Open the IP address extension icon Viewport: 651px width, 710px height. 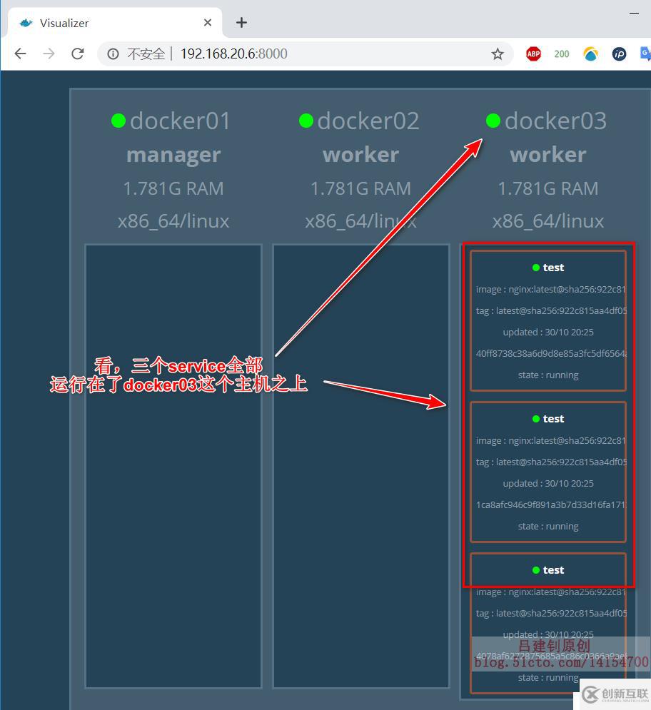(619, 54)
